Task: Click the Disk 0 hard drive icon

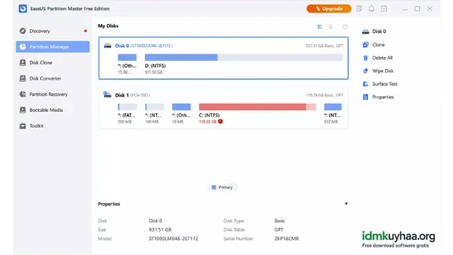Action: (108, 45)
